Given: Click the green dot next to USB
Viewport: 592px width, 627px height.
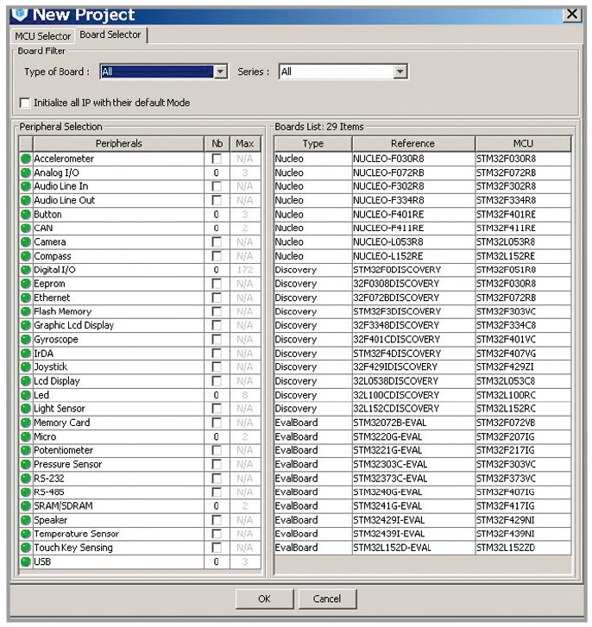Looking at the screenshot, I should coord(26,561).
